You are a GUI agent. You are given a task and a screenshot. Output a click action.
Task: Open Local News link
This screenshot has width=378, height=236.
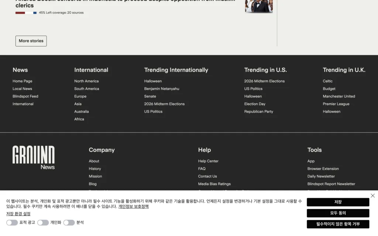click(22, 88)
